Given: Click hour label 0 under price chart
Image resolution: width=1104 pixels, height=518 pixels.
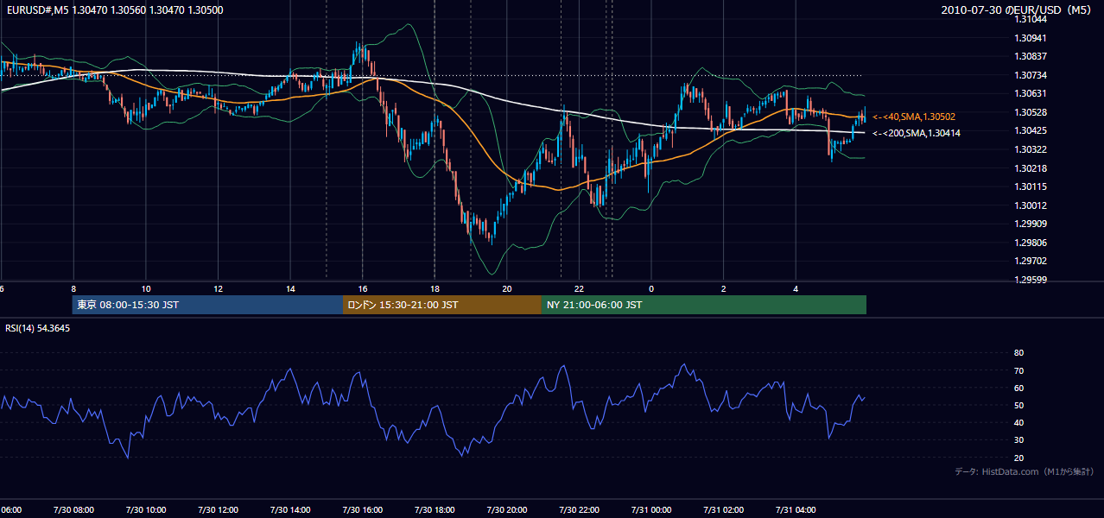Looking at the screenshot, I should click(651, 288).
